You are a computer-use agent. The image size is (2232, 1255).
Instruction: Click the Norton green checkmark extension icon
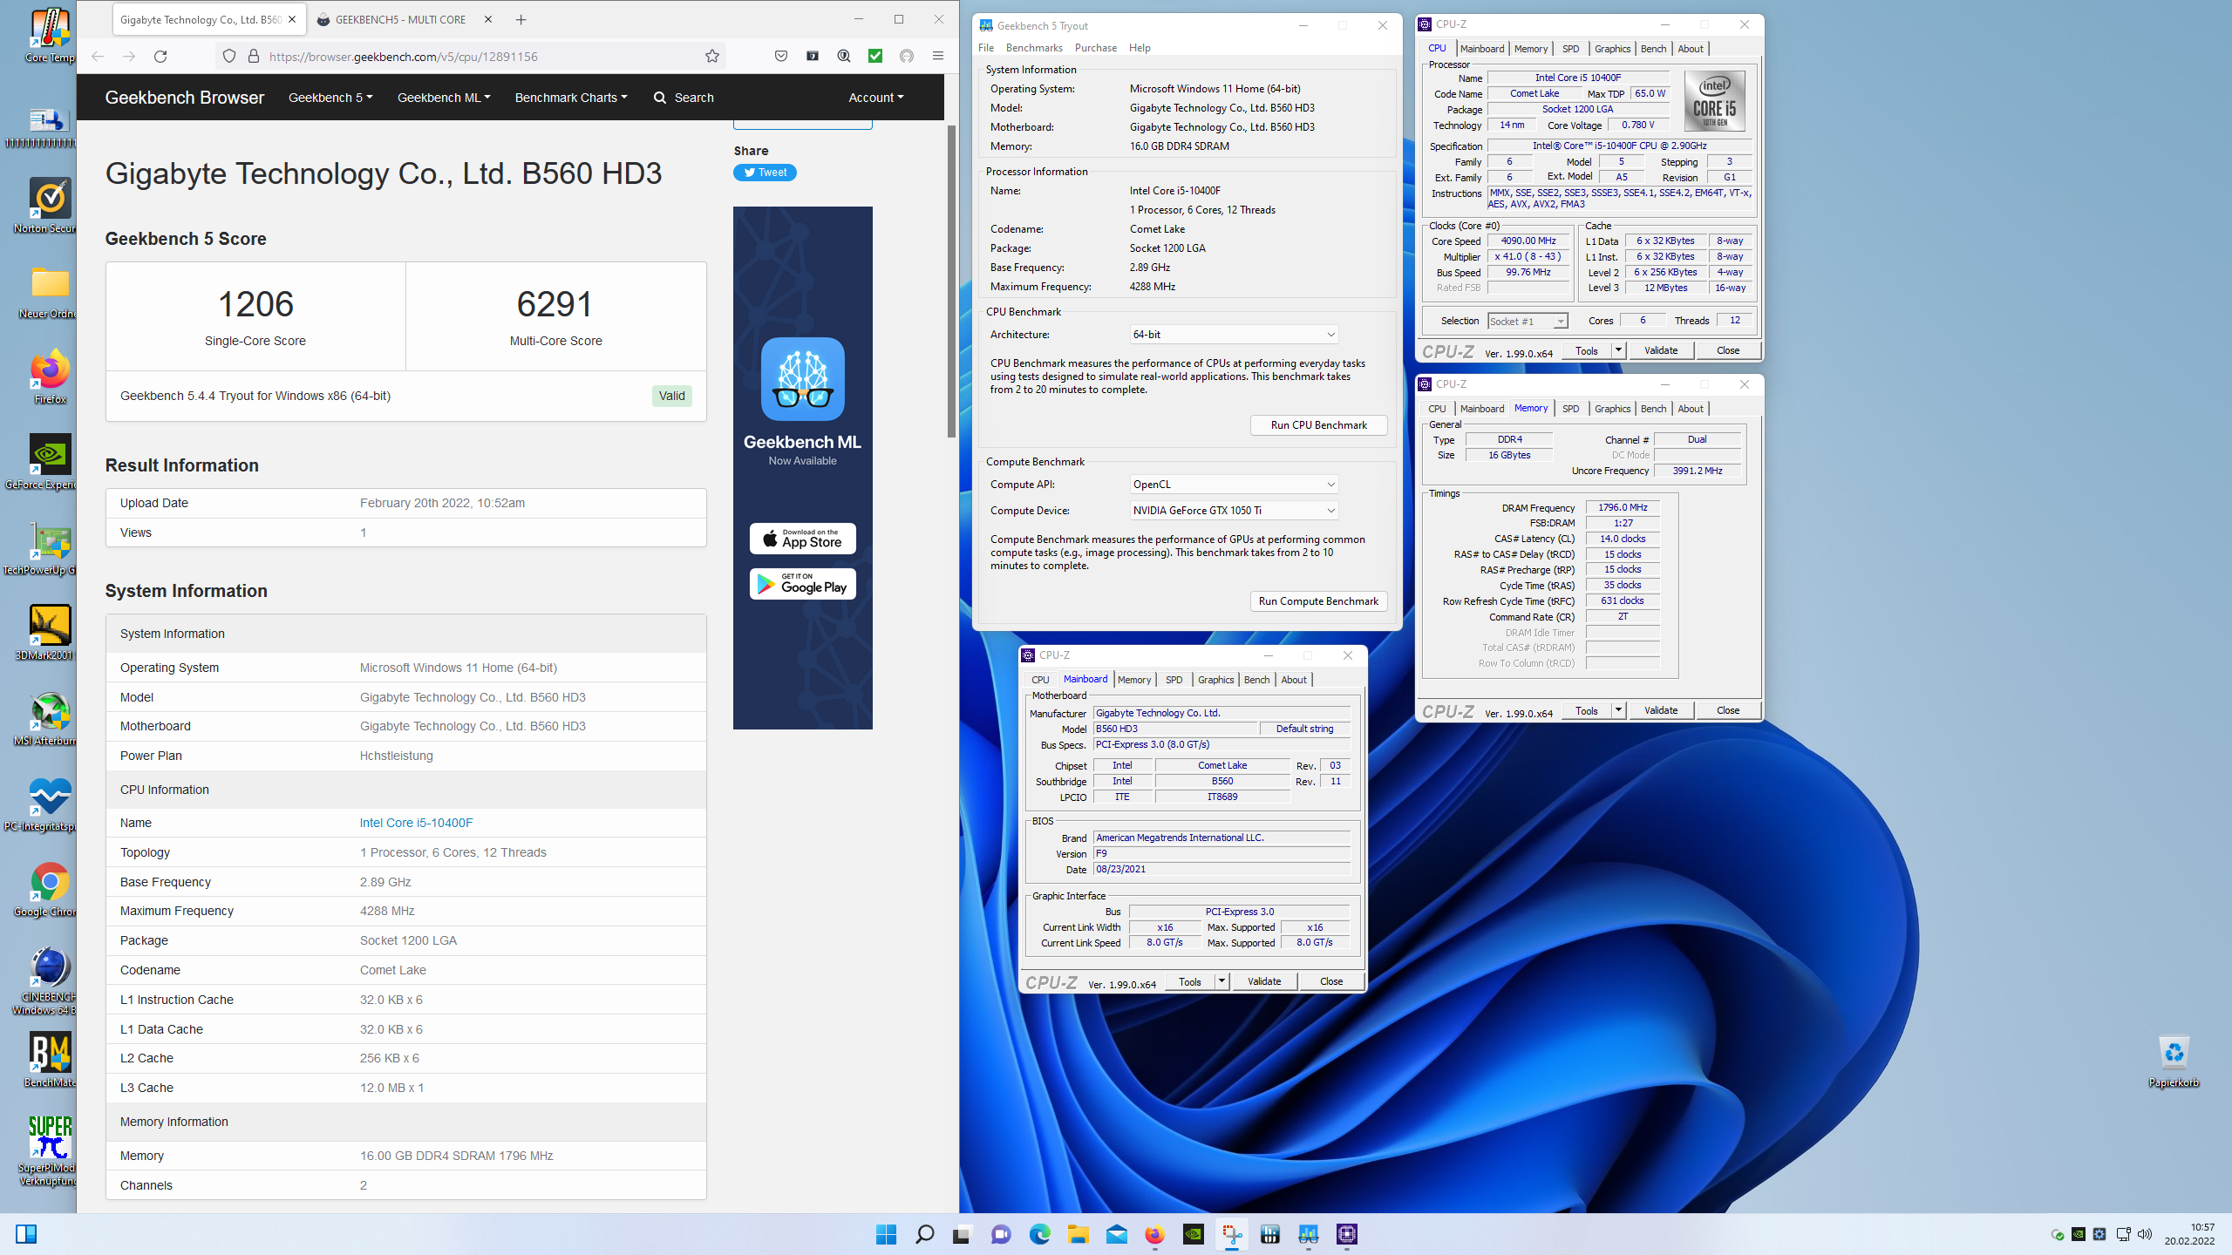(x=875, y=57)
